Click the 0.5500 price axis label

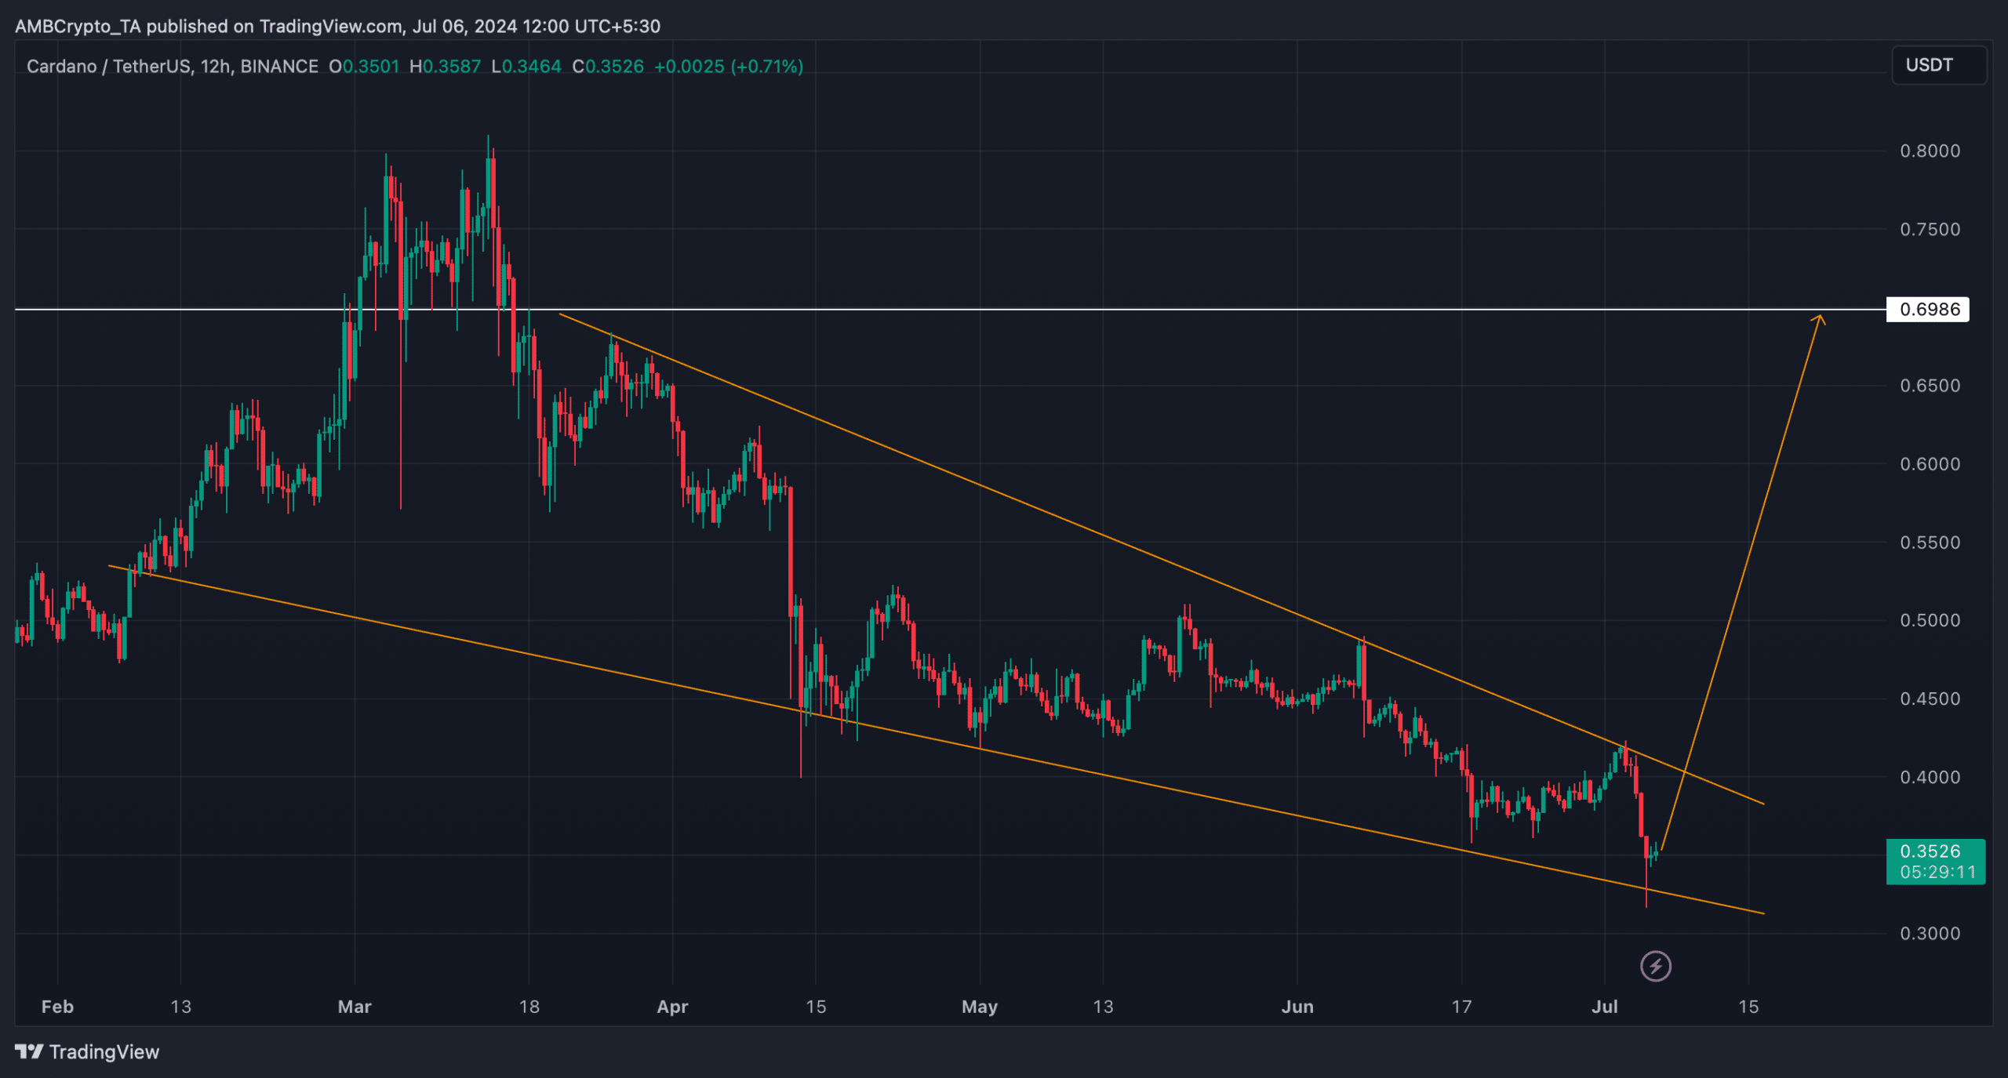pos(1930,543)
